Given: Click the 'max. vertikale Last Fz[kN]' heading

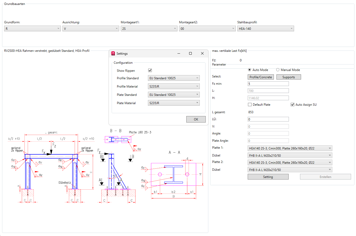Looking at the screenshot, I should tap(229, 51).
